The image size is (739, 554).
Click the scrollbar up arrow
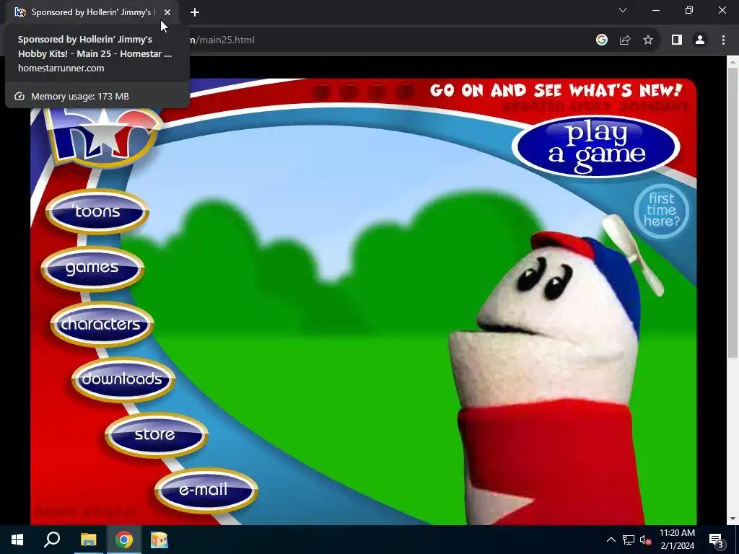733,61
